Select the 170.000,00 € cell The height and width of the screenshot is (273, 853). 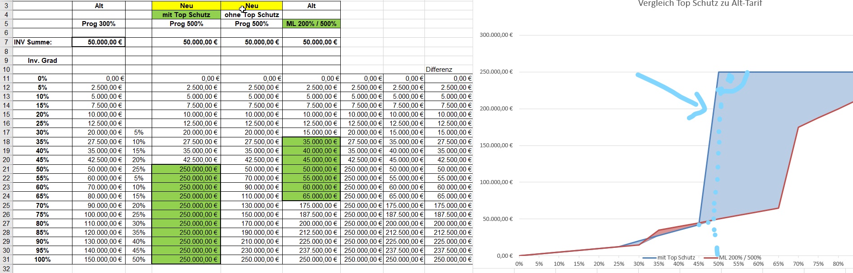click(x=252, y=224)
